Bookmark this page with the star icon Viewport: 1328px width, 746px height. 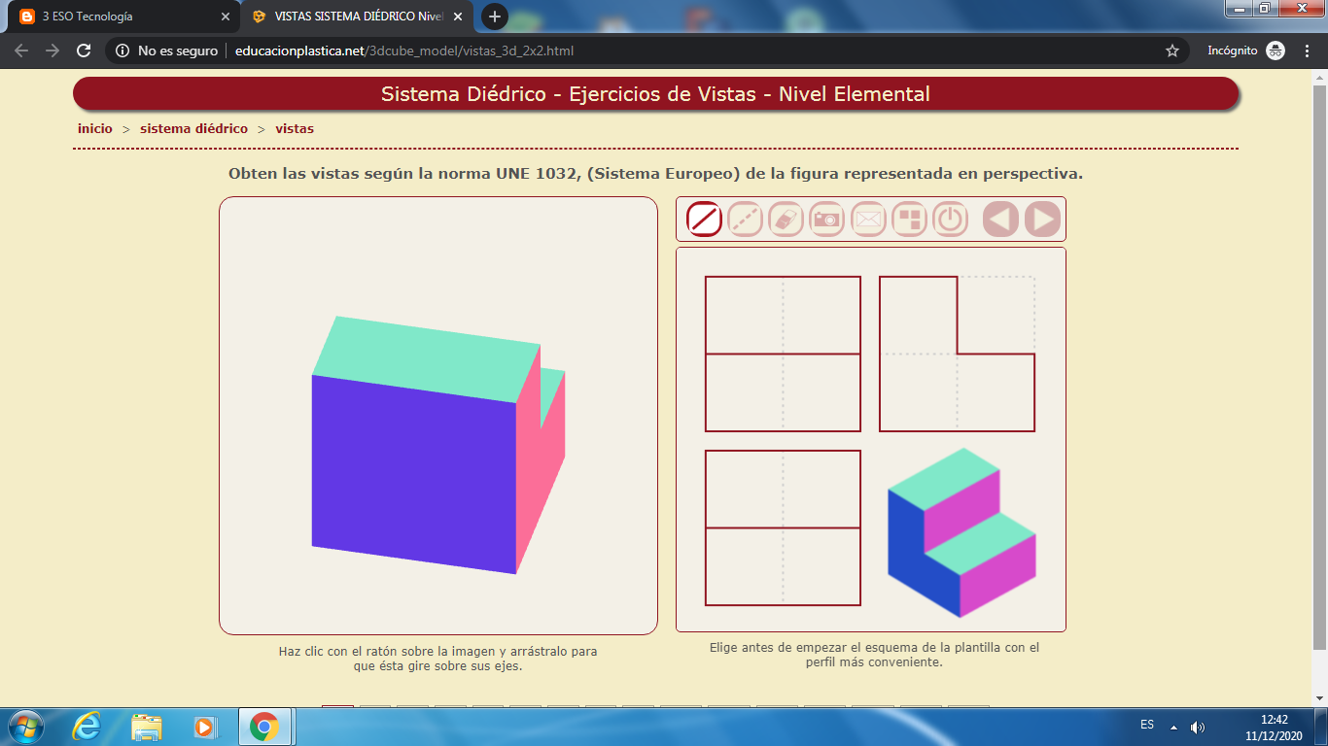(1172, 51)
